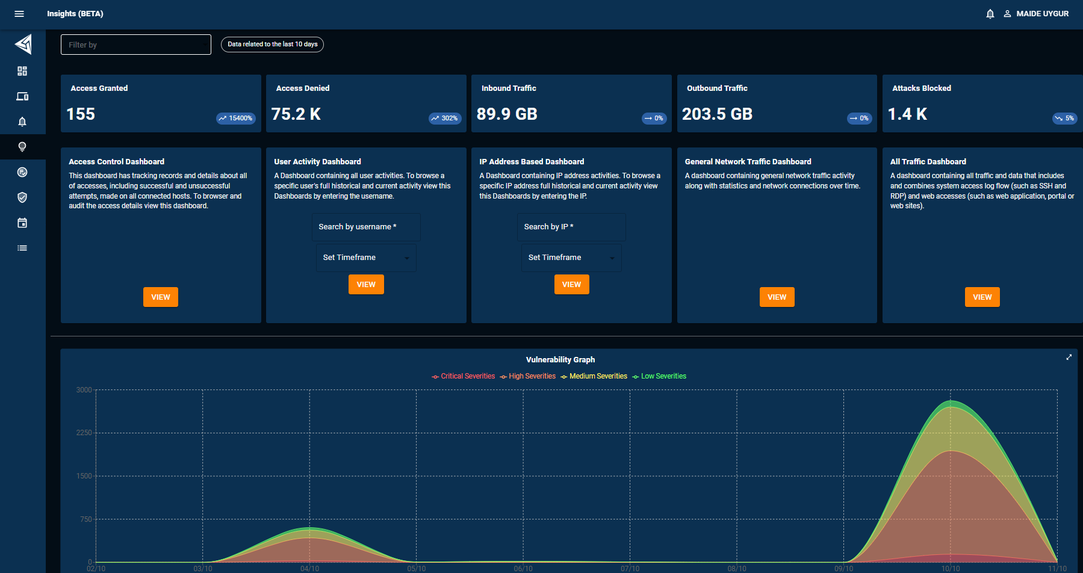Click the Access Denied value 75.2 K

(296, 114)
